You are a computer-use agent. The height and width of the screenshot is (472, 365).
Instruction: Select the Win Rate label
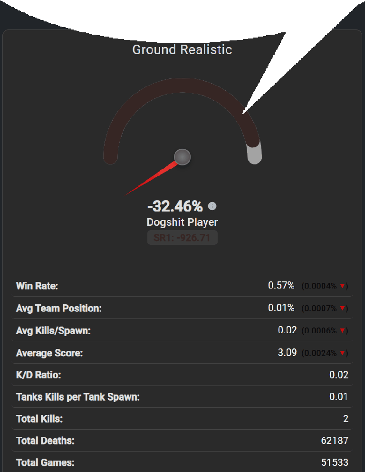pyautogui.click(x=37, y=286)
